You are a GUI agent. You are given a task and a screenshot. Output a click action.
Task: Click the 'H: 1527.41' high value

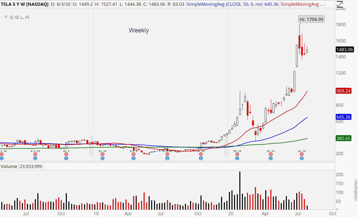tap(106, 4)
